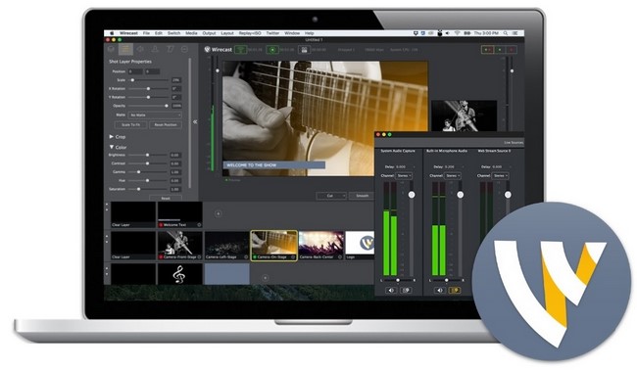Open the Cut transition dropdown

point(331,196)
